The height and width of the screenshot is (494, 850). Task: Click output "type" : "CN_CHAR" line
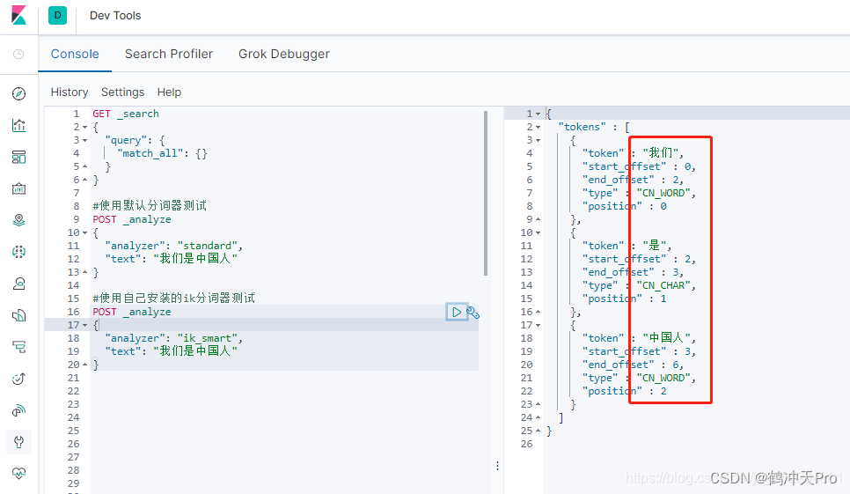pyautogui.click(x=639, y=285)
